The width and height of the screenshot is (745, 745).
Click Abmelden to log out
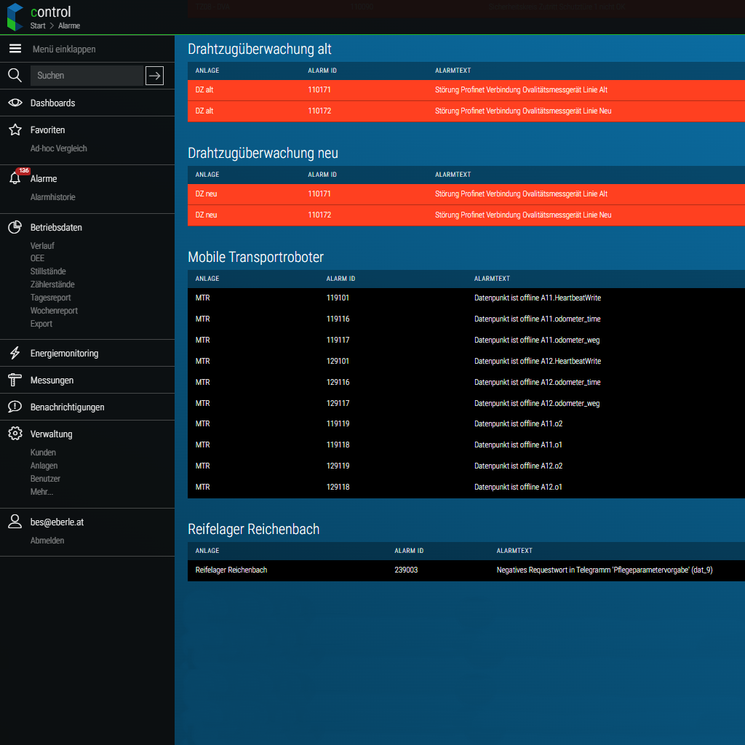pyautogui.click(x=47, y=541)
